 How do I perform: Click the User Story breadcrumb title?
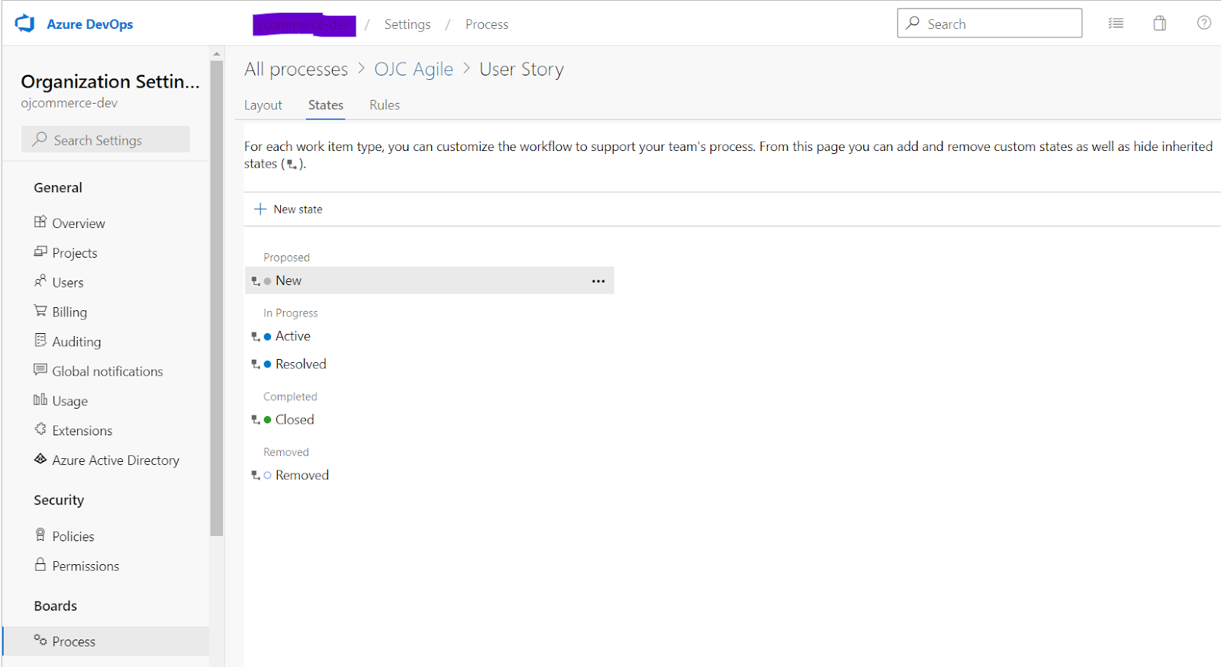click(521, 69)
